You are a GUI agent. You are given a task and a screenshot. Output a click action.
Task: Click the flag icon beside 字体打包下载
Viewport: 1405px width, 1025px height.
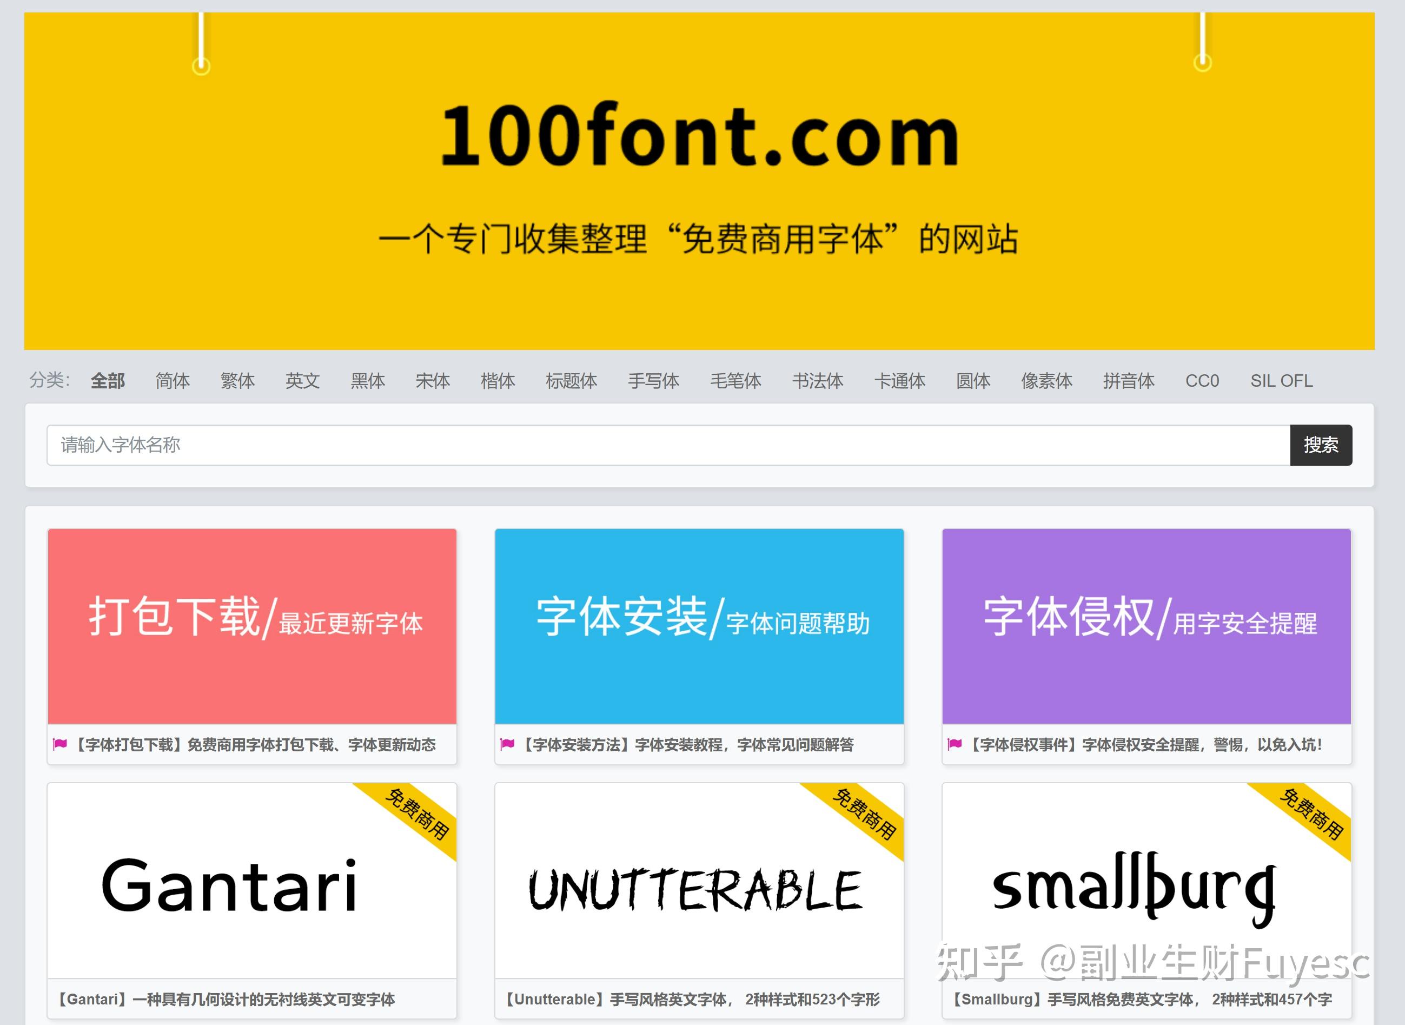click(x=60, y=744)
